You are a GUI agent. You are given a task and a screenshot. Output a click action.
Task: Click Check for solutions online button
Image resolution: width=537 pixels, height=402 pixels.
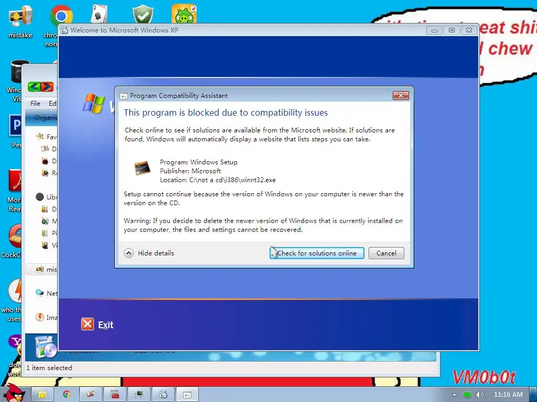click(x=317, y=253)
